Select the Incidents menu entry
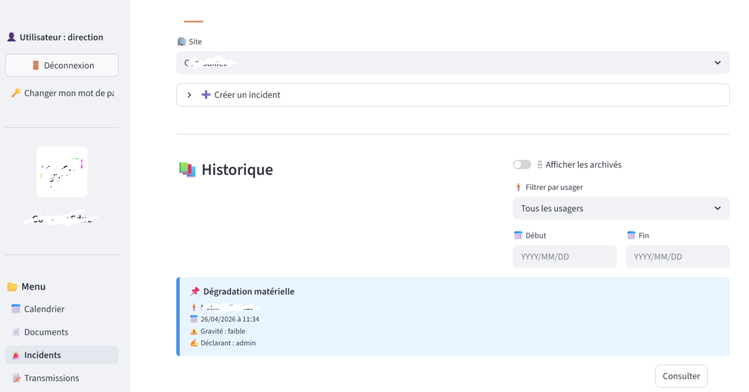 tap(62, 355)
